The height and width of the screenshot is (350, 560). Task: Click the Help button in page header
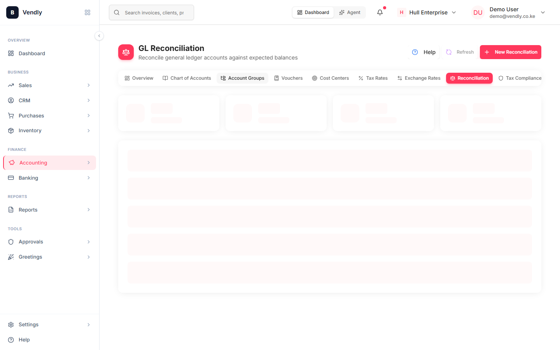(x=424, y=52)
